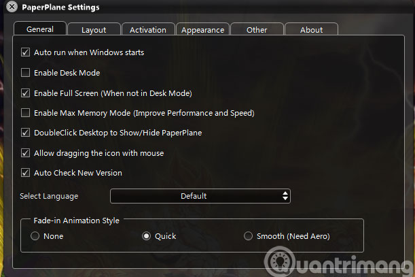Click the Fade-in Animation Style group label

click(x=77, y=221)
